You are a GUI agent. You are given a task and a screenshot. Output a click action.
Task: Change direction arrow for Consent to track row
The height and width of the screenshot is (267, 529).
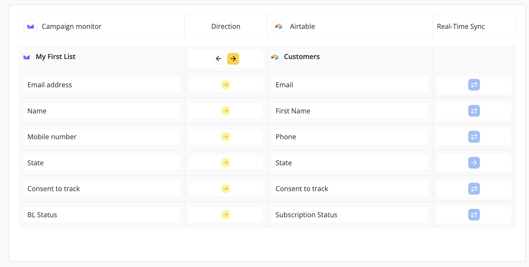(x=226, y=189)
